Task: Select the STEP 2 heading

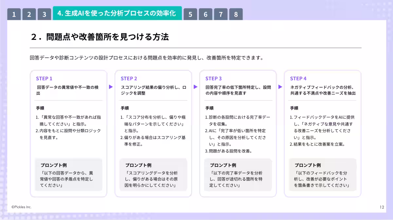Action: pyautogui.click(x=128, y=78)
